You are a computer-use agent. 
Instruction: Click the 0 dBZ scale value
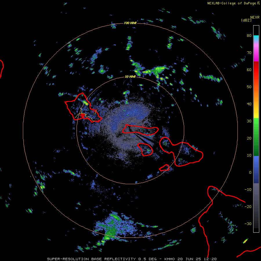pyautogui.click(x=250, y=173)
